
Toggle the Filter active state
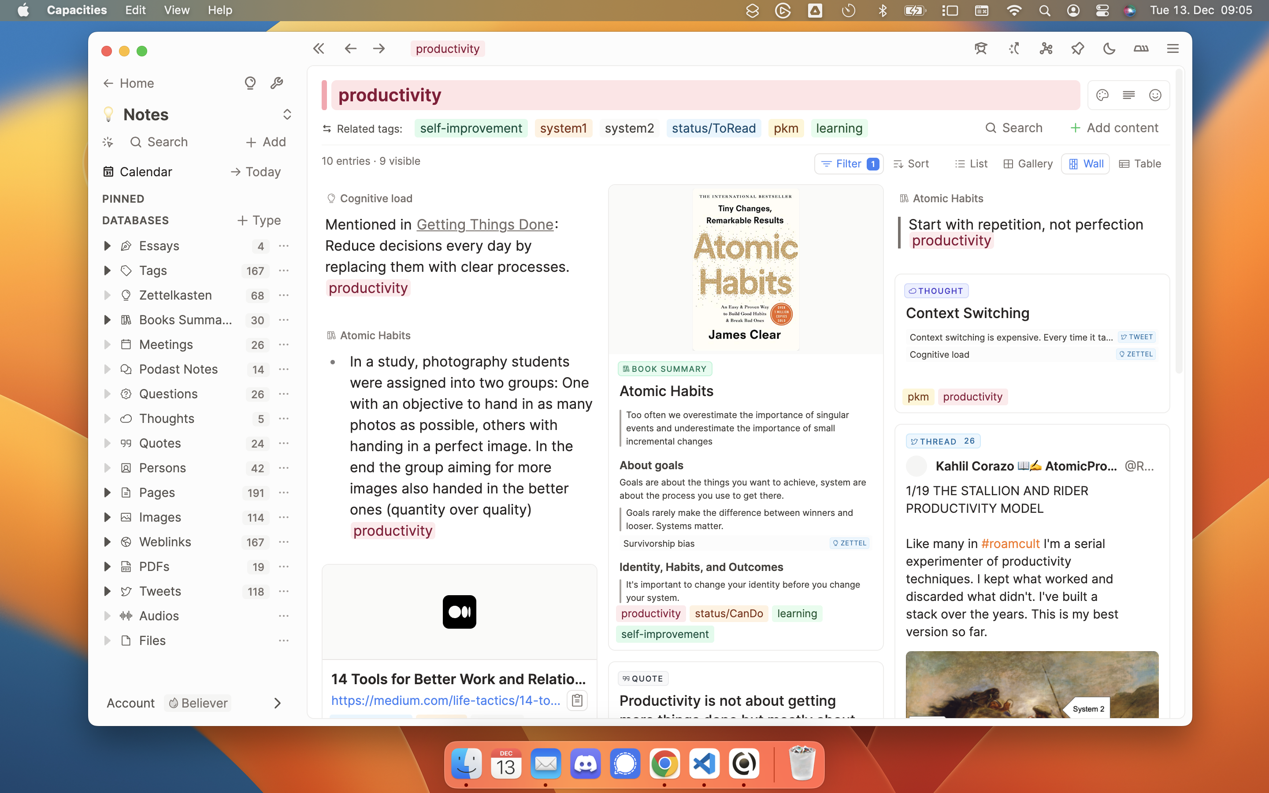pyautogui.click(x=847, y=163)
